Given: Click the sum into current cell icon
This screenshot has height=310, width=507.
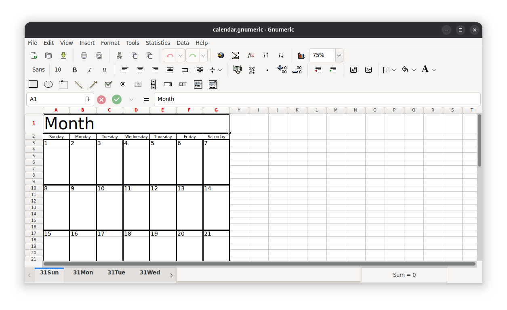Looking at the screenshot, I should (x=235, y=55).
